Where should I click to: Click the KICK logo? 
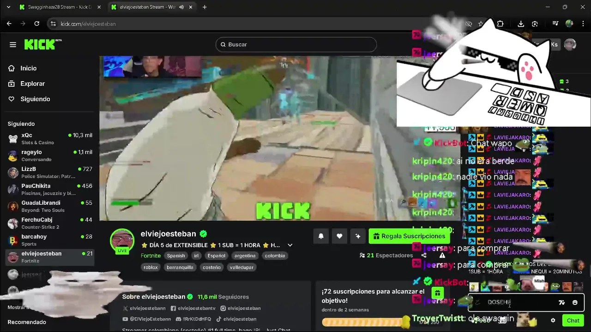click(42, 44)
